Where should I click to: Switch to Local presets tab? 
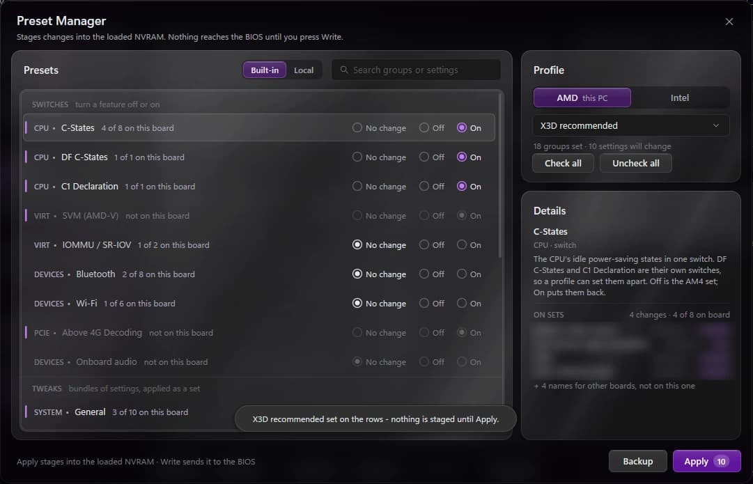(304, 70)
